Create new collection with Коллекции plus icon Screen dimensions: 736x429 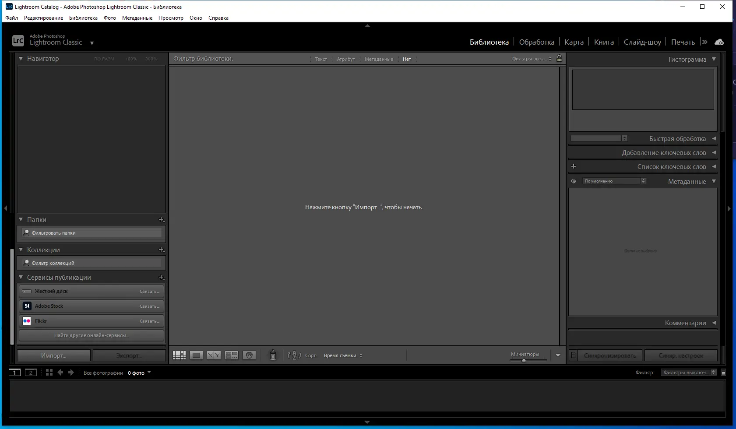pyautogui.click(x=162, y=250)
